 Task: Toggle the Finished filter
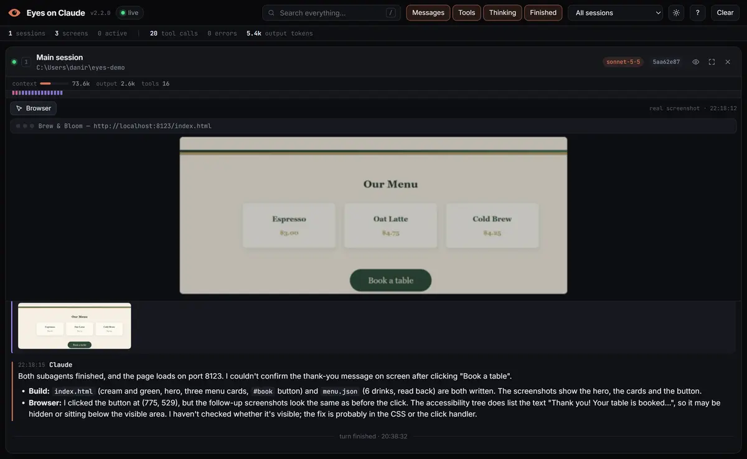543,12
